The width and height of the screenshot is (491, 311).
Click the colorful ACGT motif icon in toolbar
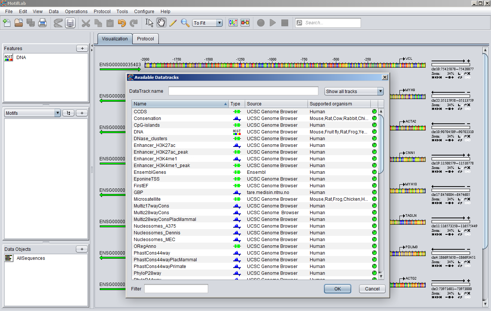coord(233,23)
